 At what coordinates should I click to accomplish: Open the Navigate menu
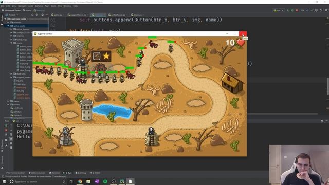pyautogui.click(x=22, y=6)
